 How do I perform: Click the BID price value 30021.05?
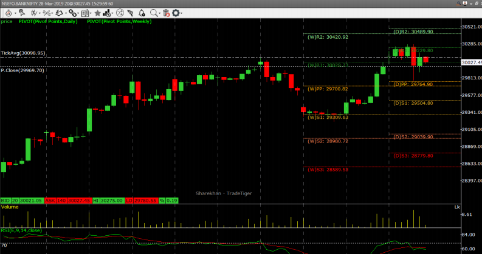coord(31,201)
